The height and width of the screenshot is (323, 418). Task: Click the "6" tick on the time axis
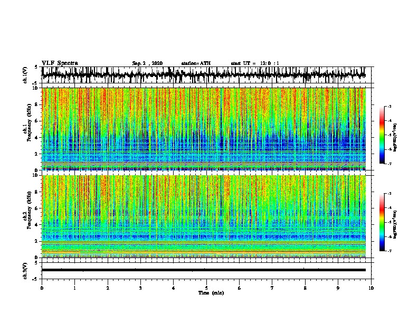coord(239,288)
